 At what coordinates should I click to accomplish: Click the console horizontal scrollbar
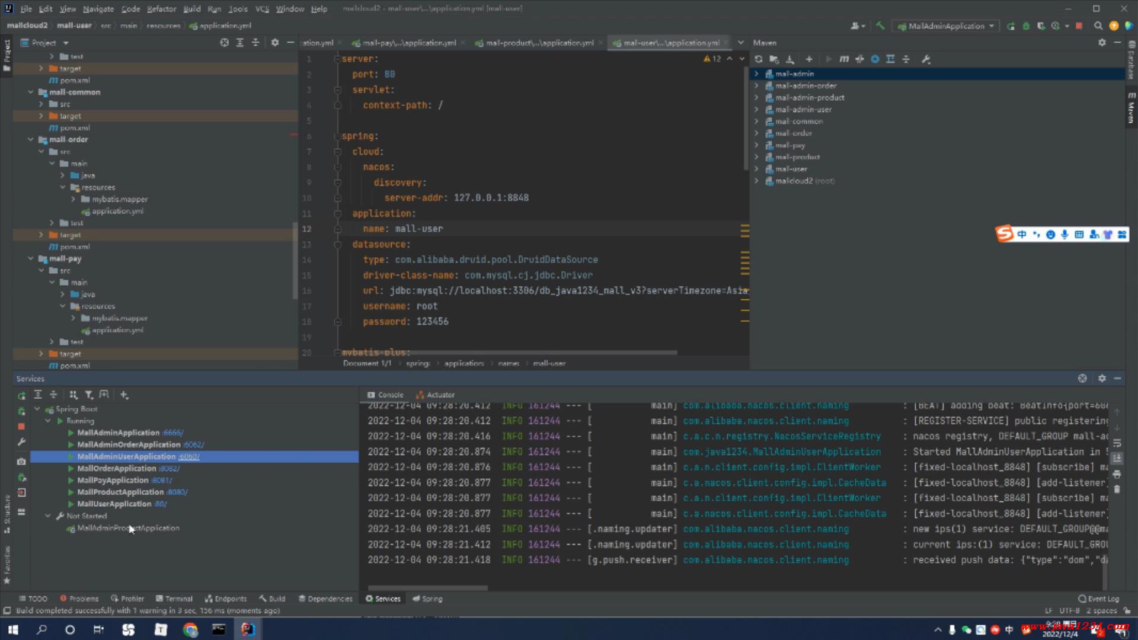[x=427, y=588]
